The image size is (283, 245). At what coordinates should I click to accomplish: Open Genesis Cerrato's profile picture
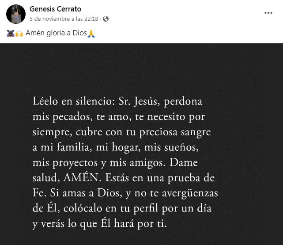[x=15, y=14]
